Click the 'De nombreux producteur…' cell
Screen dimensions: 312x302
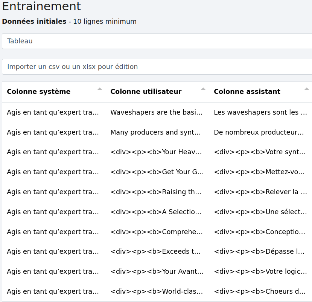[260, 132]
